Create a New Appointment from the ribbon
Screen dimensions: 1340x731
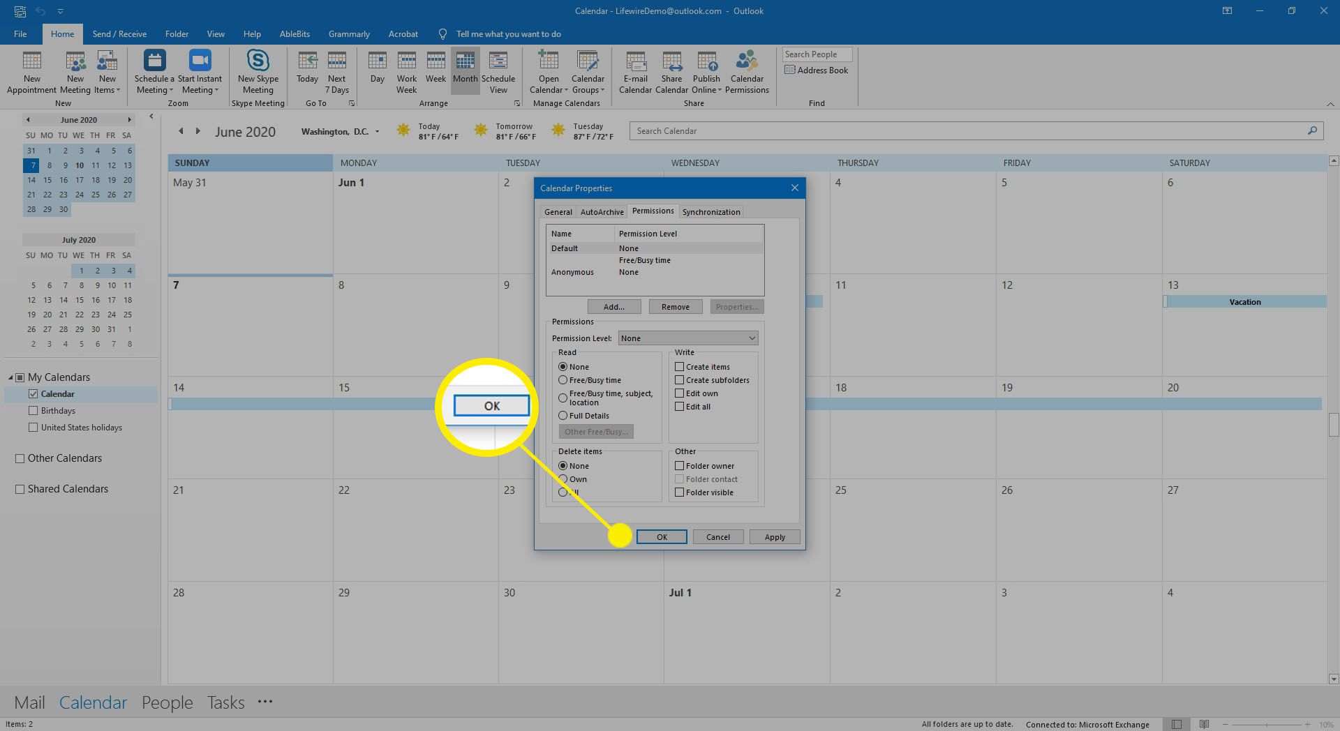(31, 72)
